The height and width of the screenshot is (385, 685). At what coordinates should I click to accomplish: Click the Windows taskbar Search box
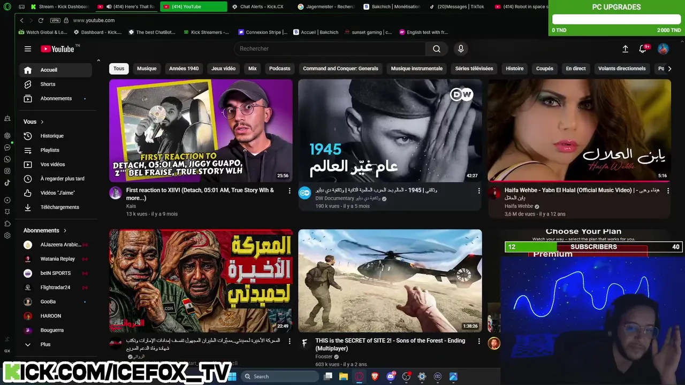click(280, 376)
